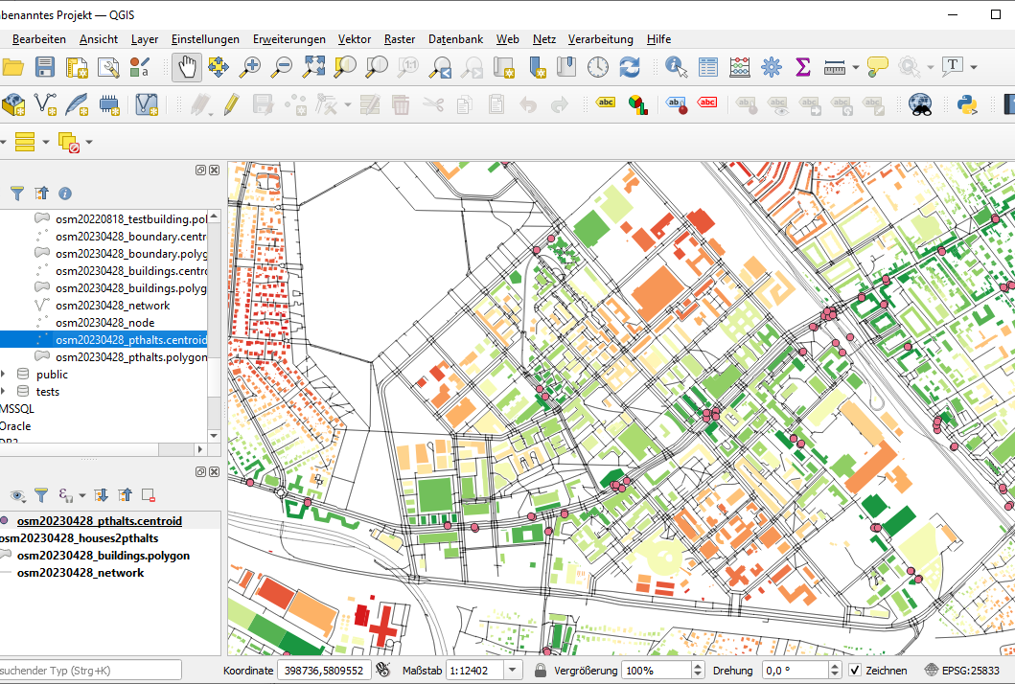This screenshot has width=1015, height=684.
Task: Launch the MetaSearch globe binoculars icon
Action: pyautogui.click(x=920, y=104)
